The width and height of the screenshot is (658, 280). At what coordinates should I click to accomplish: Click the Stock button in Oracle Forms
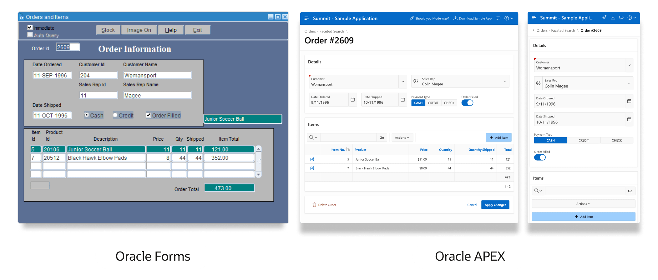pos(108,30)
